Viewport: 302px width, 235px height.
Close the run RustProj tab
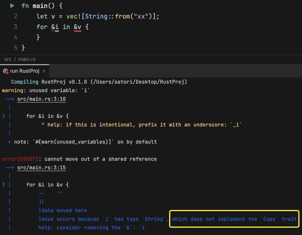44,71
